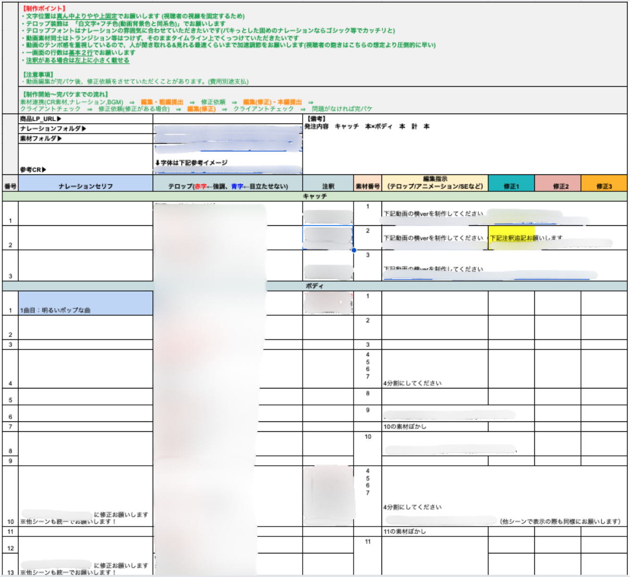
Task: Select the 商品LP_URL label cell
Action: pos(85,119)
